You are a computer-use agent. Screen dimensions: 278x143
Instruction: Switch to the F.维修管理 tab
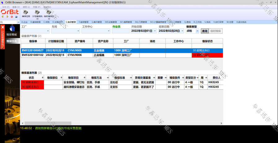pos(84,22)
